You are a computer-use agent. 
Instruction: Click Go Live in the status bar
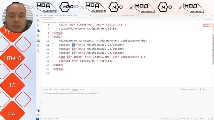point(203,119)
